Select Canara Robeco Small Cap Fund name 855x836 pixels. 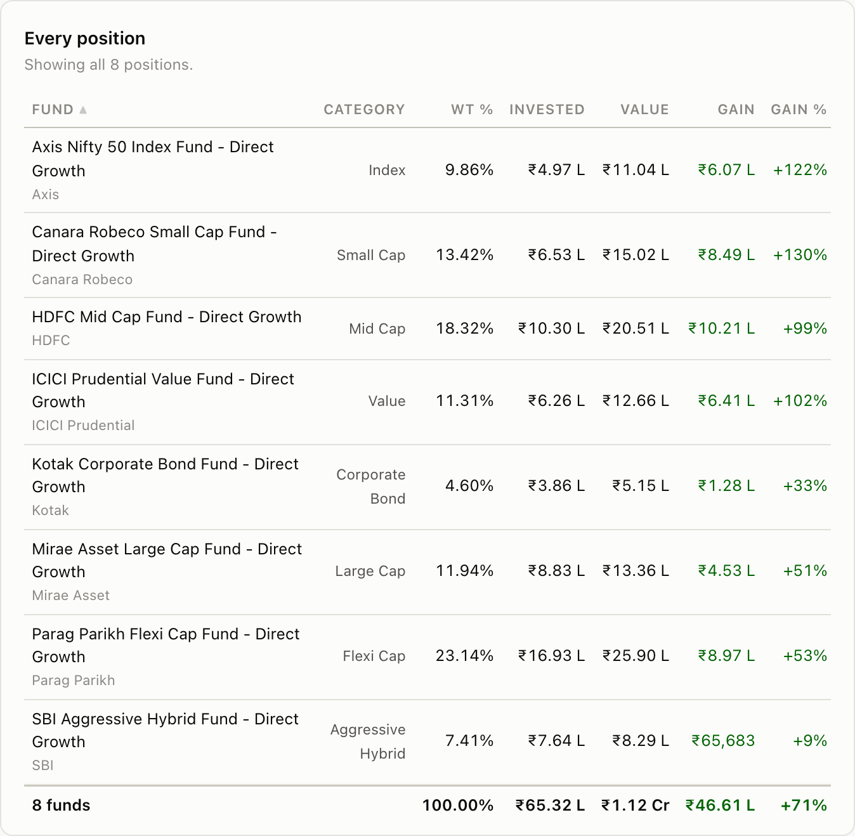point(155,244)
